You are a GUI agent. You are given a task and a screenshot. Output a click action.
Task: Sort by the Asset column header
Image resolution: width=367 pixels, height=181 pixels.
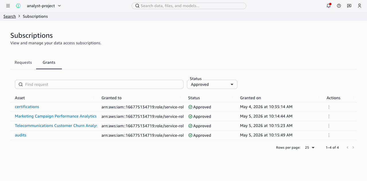pyautogui.click(x=20, y=98)
